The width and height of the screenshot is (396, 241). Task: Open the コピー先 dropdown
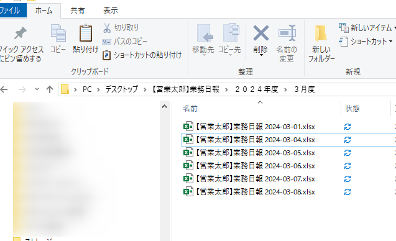(229, 40)
